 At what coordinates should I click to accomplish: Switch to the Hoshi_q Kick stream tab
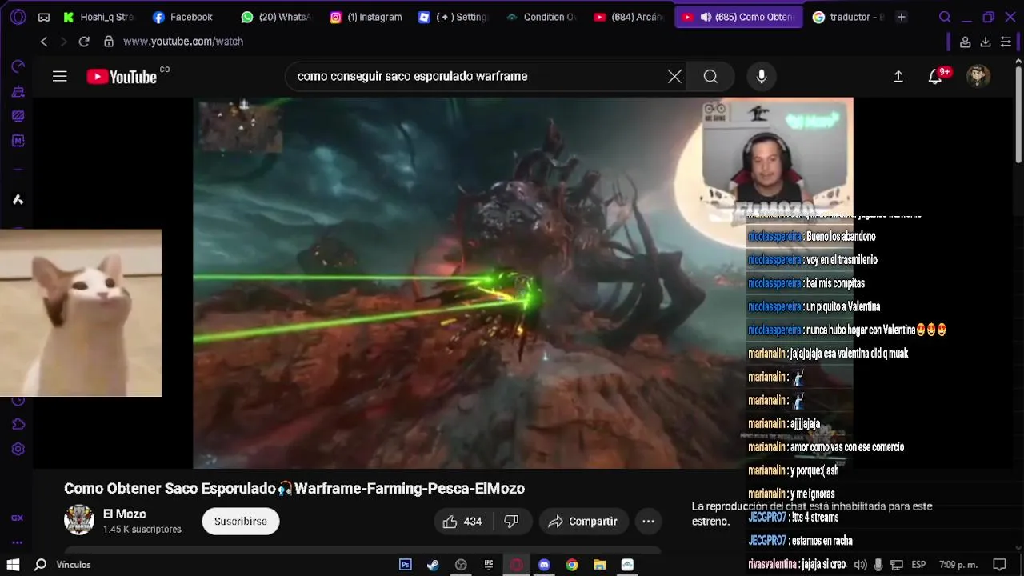98,17
